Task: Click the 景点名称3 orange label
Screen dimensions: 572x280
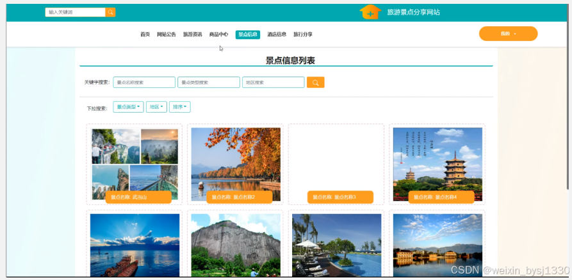Action: click(340, 197)
